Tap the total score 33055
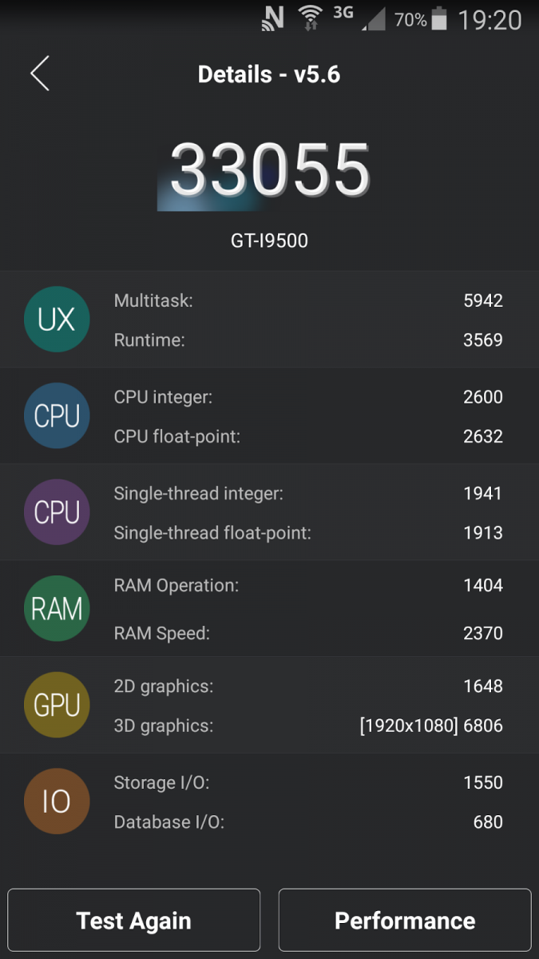Viewport: 539px width, 959px height. pyautogui.click(x=270, y=169)
